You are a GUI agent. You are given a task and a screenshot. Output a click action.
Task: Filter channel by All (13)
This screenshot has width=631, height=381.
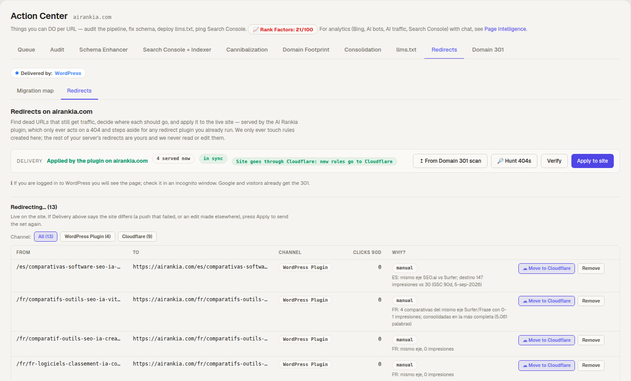(x=46, y=237)
